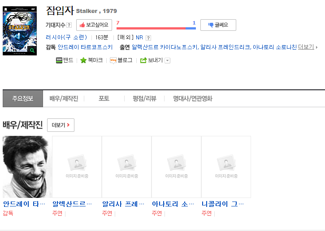325x231 pixels.
Task: Click the red-blue expectation rating bar
Action: click(x=156, y=28)
